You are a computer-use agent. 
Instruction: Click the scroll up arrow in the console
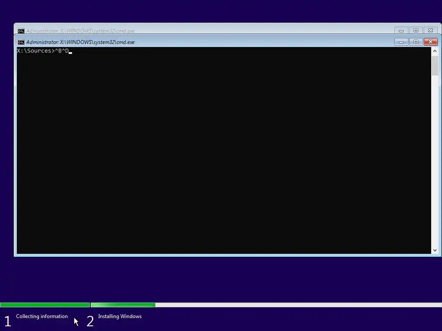[x=435, y=51]
